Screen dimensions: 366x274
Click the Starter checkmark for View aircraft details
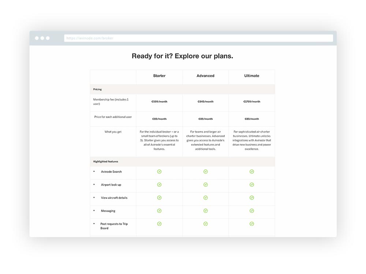point(159,198)
